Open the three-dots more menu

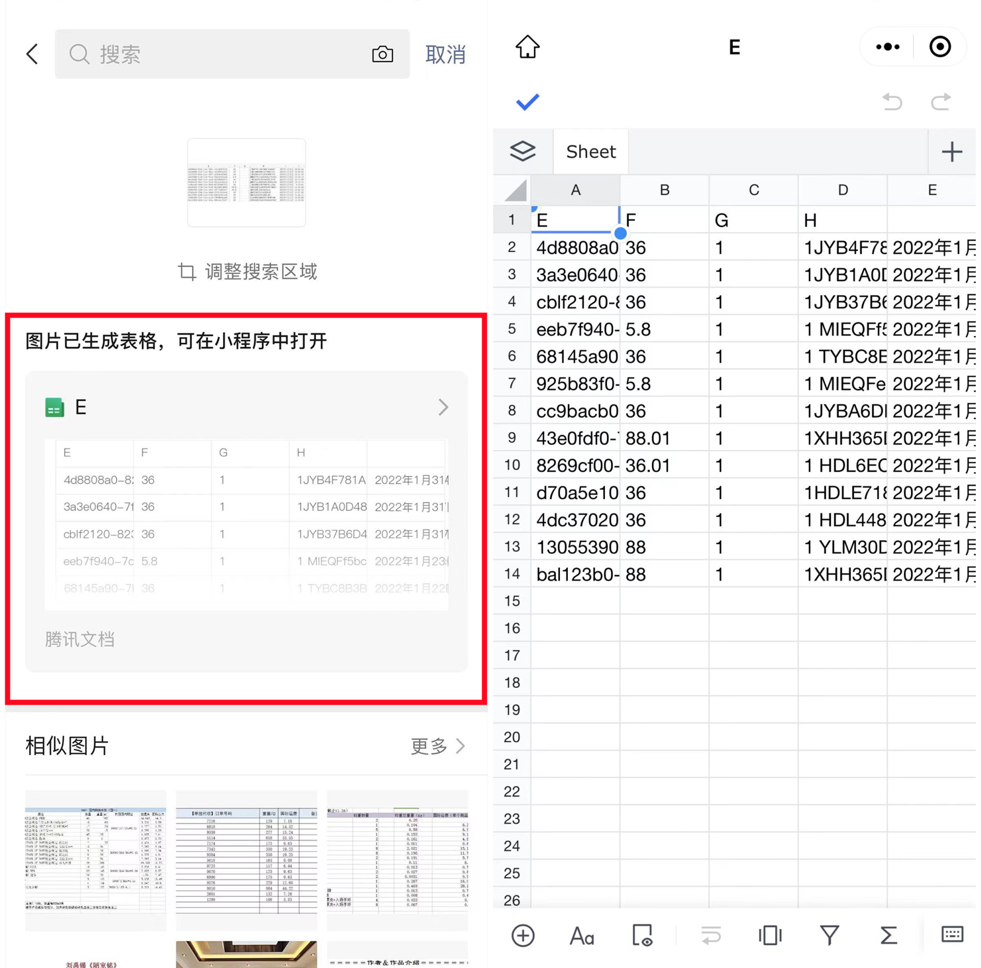pos(887,47)
